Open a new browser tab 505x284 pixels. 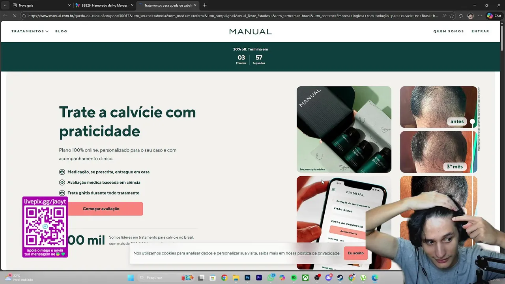[204, 6]
